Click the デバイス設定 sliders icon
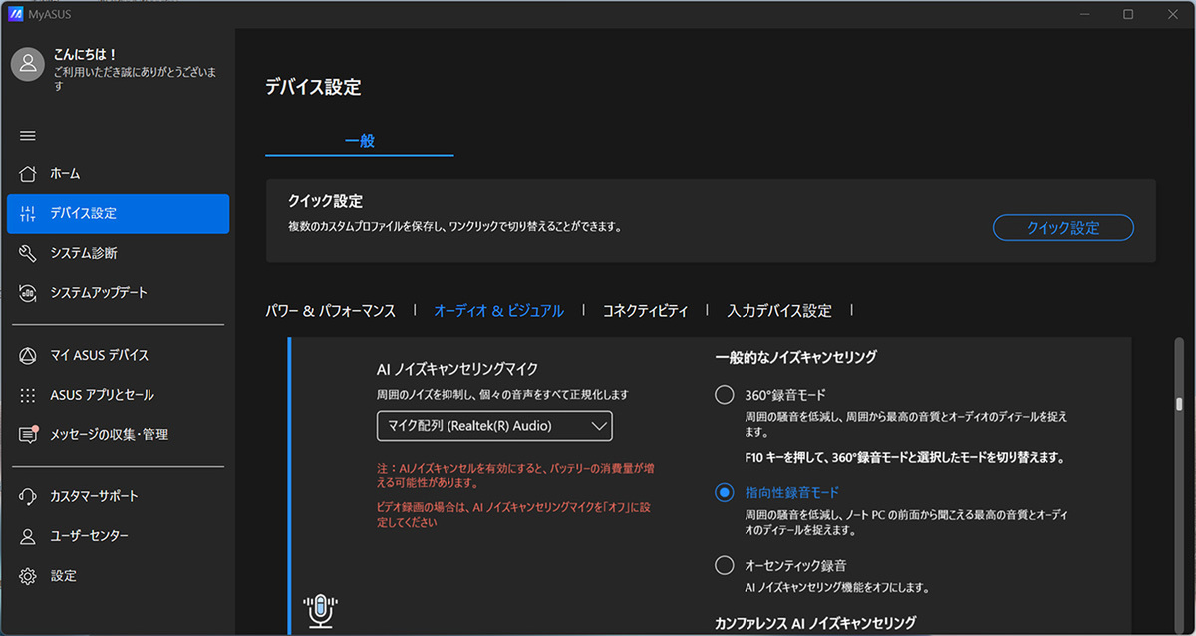 pos(28,213)
